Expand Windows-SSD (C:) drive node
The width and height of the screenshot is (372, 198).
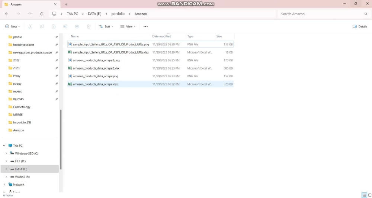coord(6,153)
